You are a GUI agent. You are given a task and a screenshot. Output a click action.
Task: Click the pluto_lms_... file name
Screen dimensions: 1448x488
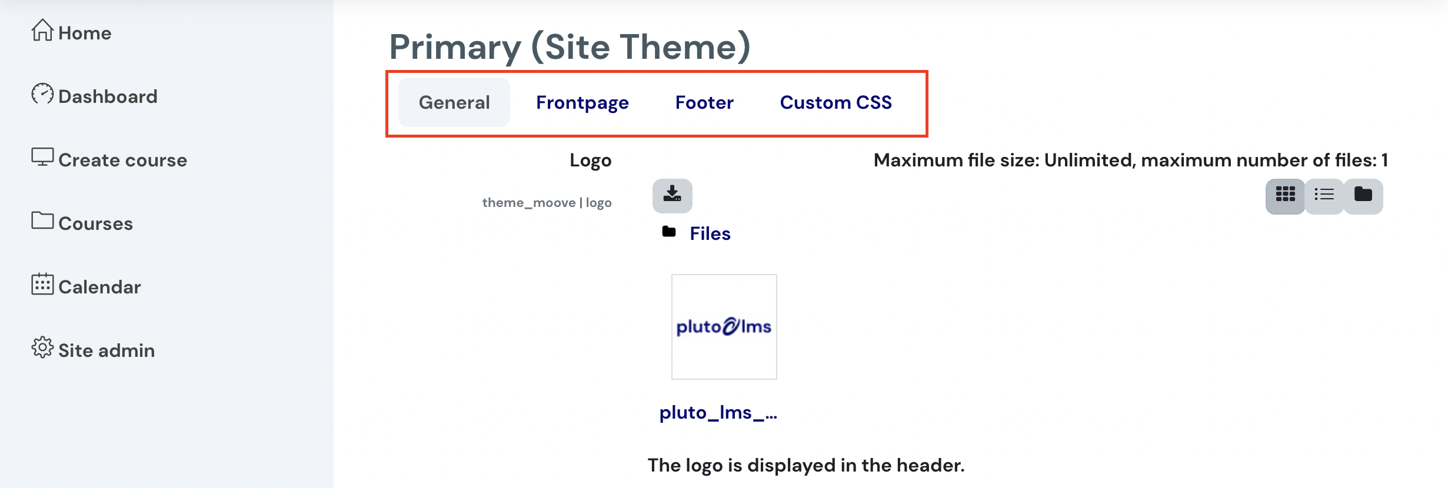718,413
